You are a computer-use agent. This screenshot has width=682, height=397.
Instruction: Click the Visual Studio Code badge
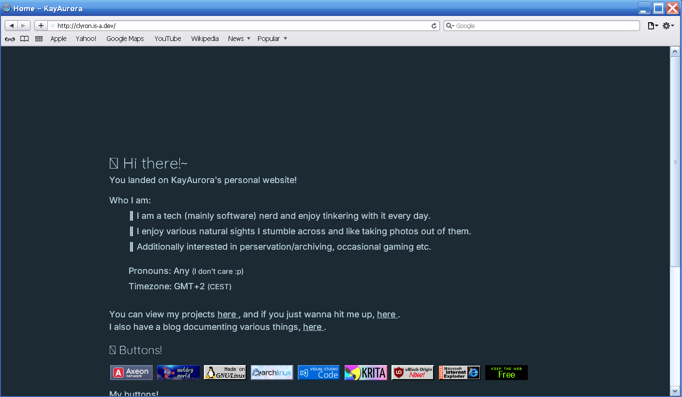(319, 372)
